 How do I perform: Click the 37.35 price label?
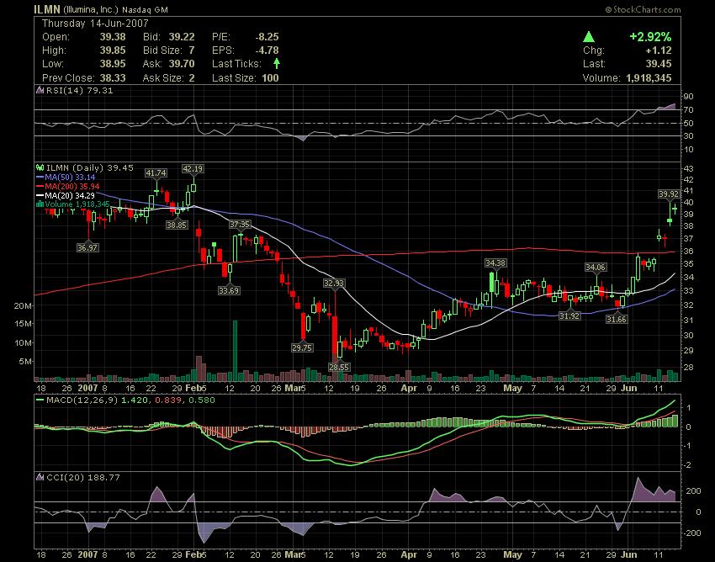click(240, 224)
